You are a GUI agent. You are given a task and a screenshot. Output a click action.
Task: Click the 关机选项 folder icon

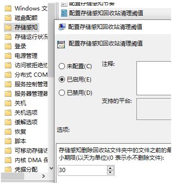(x=8, y=113)
